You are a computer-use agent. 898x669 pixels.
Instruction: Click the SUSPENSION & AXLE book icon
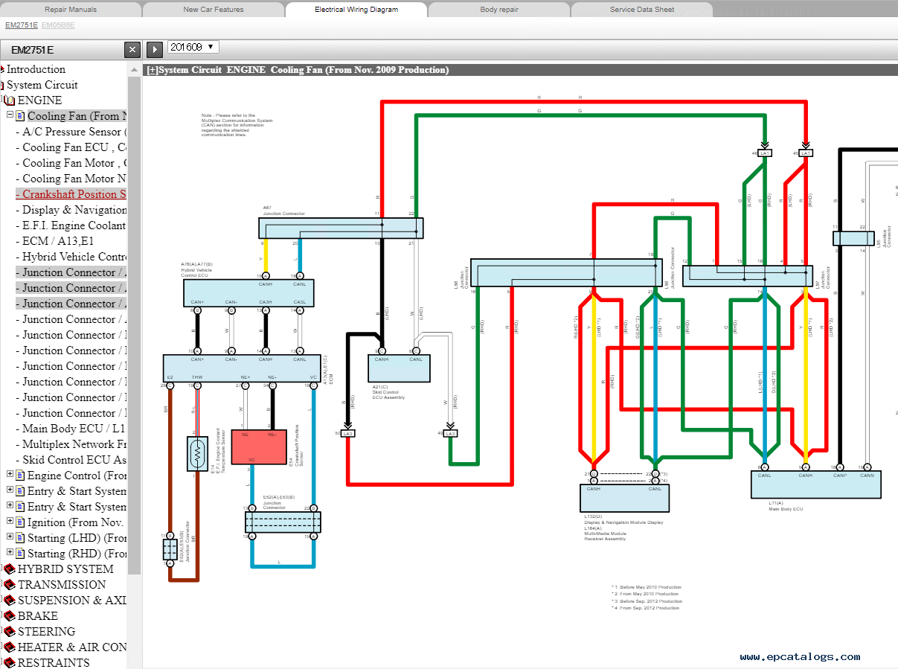pyautogui.click(x=10, y=601)
